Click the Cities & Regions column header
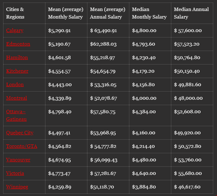Viewport: 217px width, 196px height. pos(15,13)
